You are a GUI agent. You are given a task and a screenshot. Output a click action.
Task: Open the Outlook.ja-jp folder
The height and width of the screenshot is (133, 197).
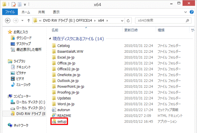tap(65, 81)
